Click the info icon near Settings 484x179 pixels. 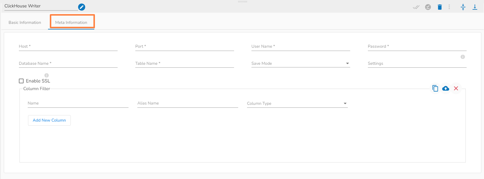pos(463,57)
